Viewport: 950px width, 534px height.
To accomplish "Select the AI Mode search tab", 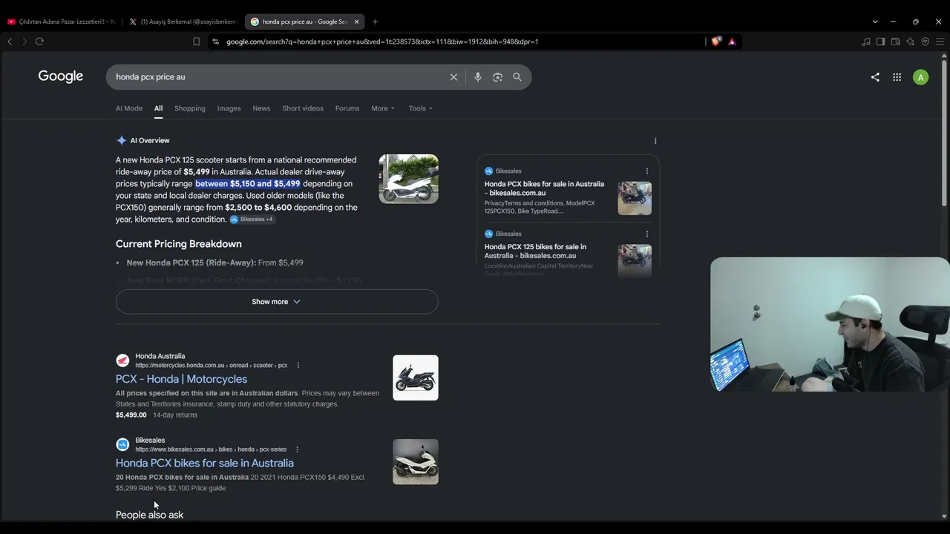I will pyautogui.click(x=129, y=108).
